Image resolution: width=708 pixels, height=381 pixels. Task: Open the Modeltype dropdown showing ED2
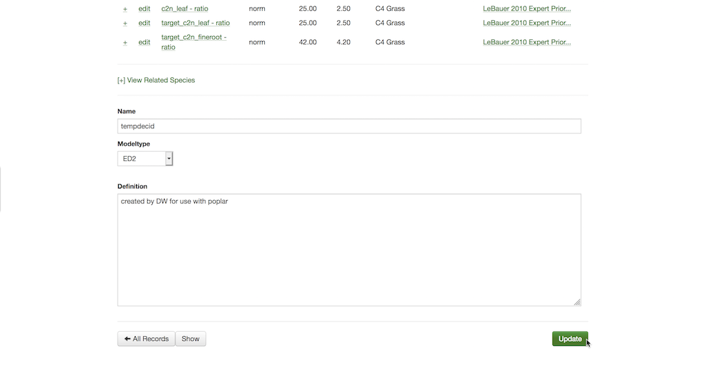pos(145,159)
